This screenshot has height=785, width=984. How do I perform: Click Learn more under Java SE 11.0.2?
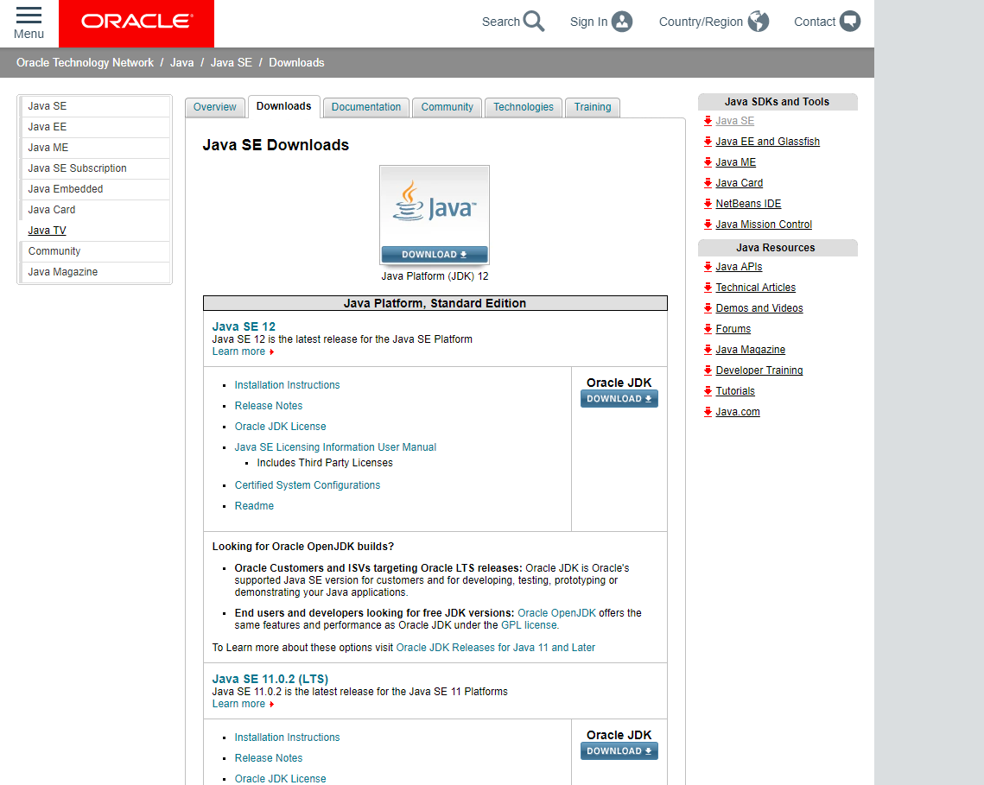(x=238, y=704)
